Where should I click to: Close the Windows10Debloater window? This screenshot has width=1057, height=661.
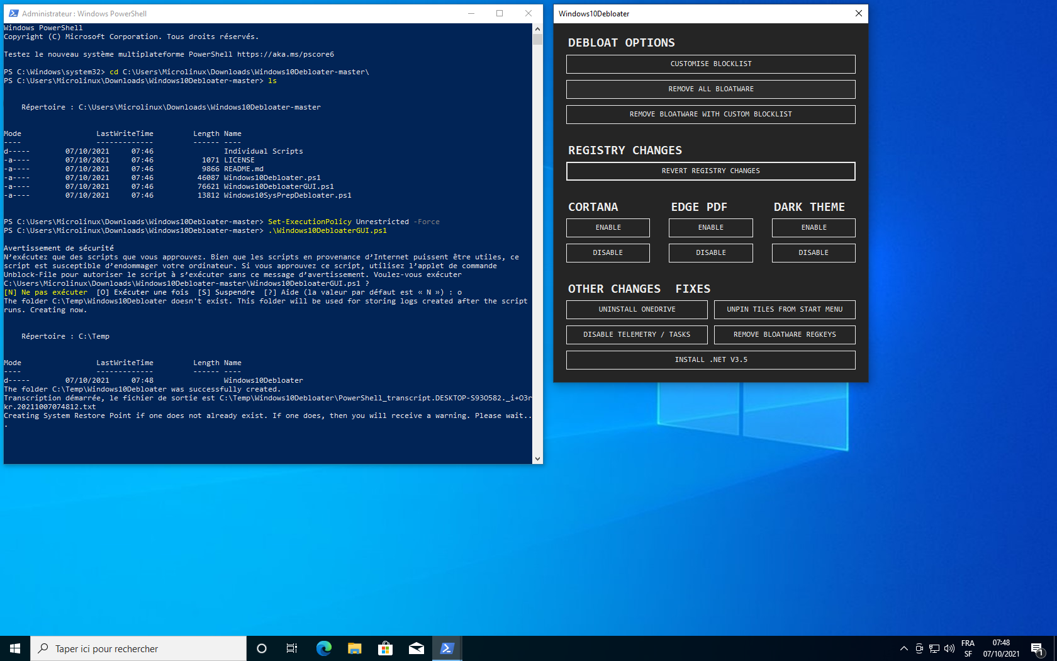click(859, 13)
